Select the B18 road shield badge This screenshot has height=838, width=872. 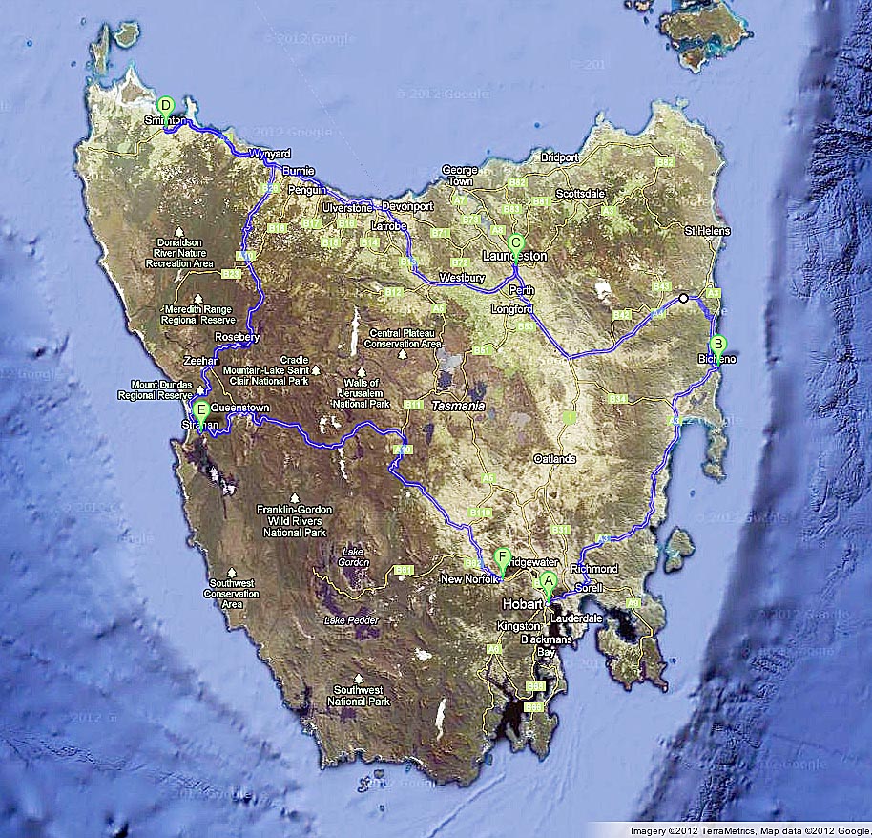[x=277, y=228]
